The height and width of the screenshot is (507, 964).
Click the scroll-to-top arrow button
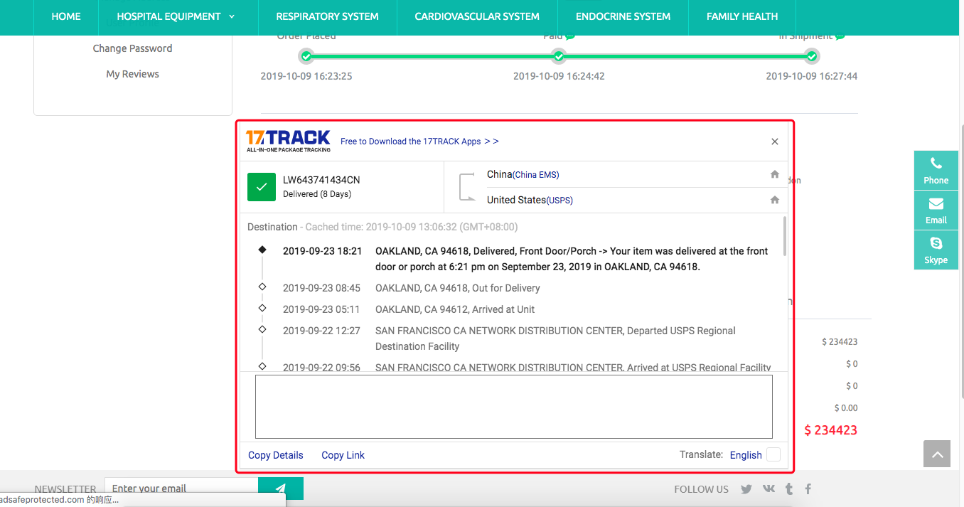[937, 454]
